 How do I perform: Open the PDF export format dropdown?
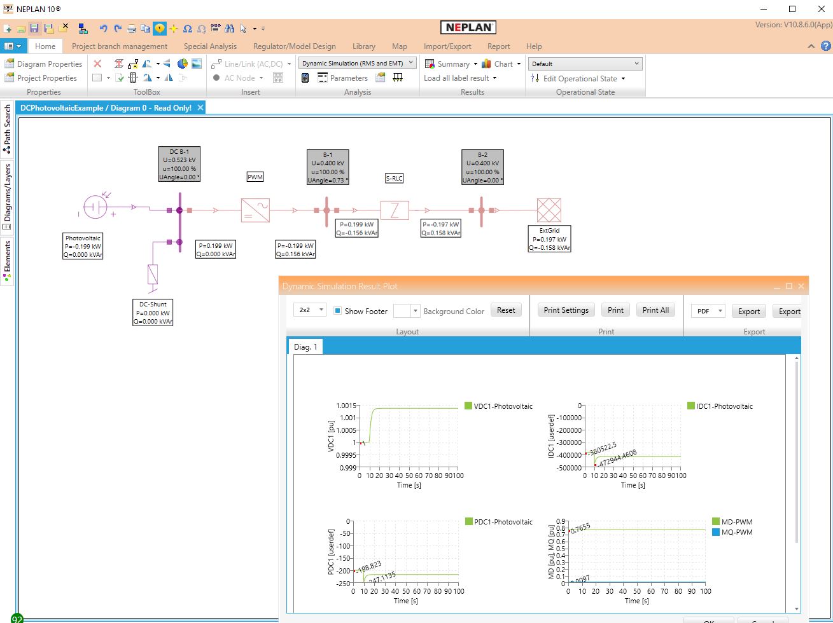click(x=708, y=311)
